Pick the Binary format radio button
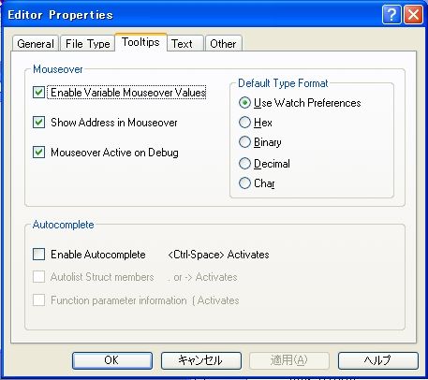Screen dimensions: 428x380 pyautogui.click(x=244, y=142)
